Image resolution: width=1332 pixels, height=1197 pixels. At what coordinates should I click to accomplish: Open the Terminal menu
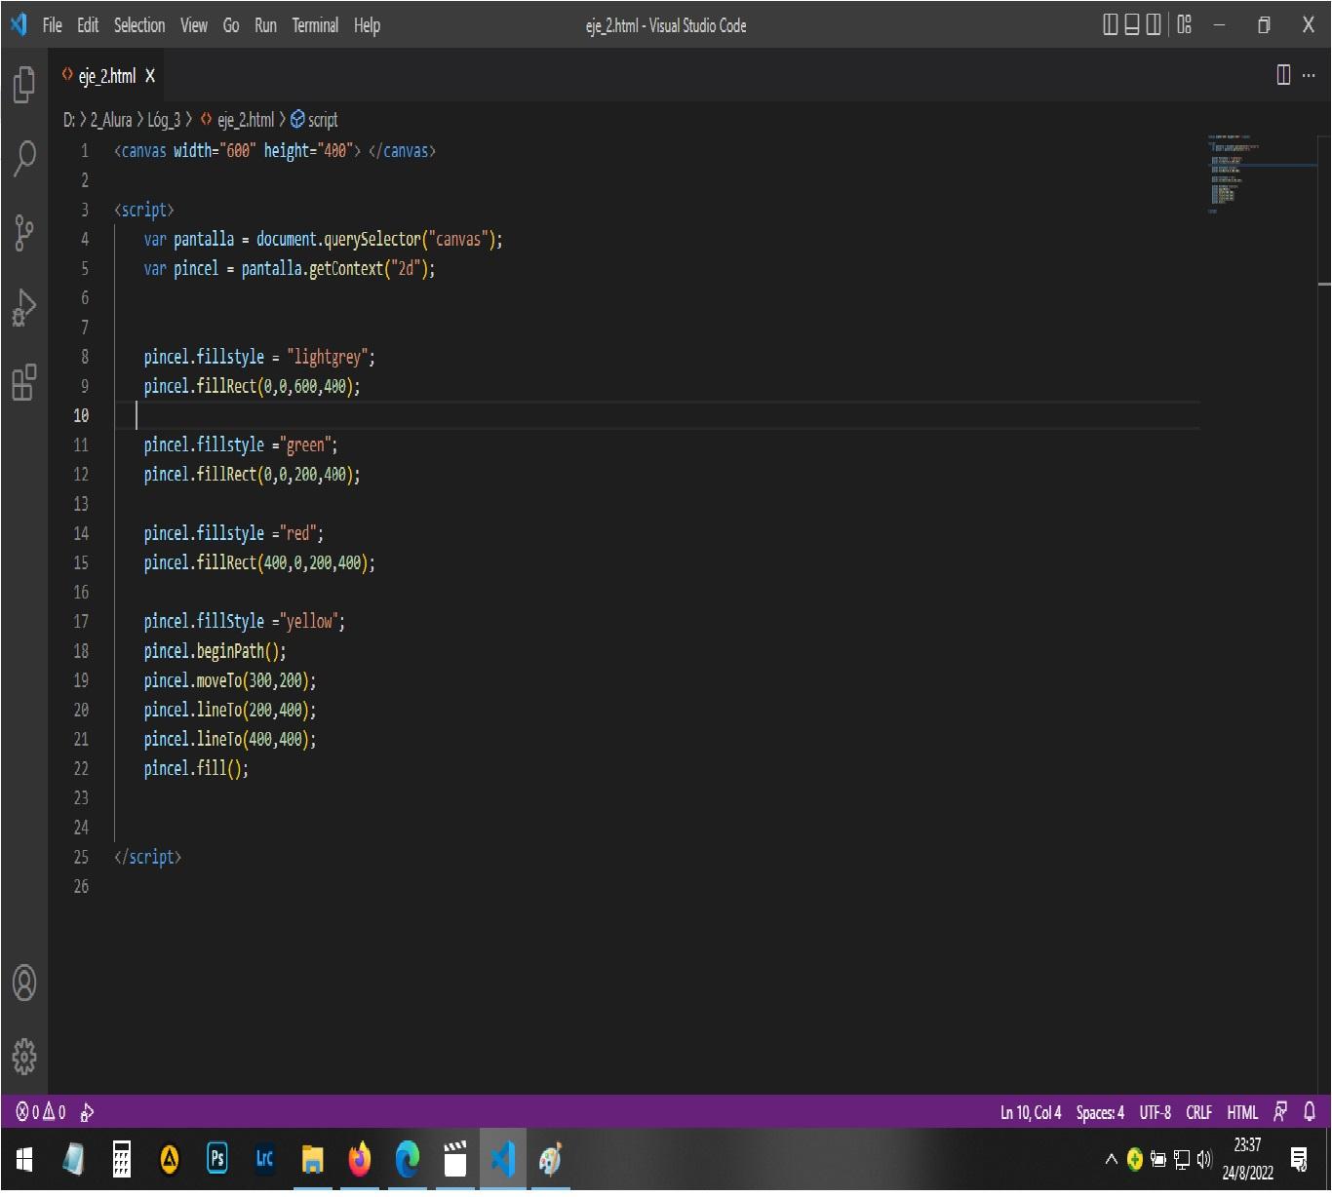pyautogui.click(x=315, y=25)
